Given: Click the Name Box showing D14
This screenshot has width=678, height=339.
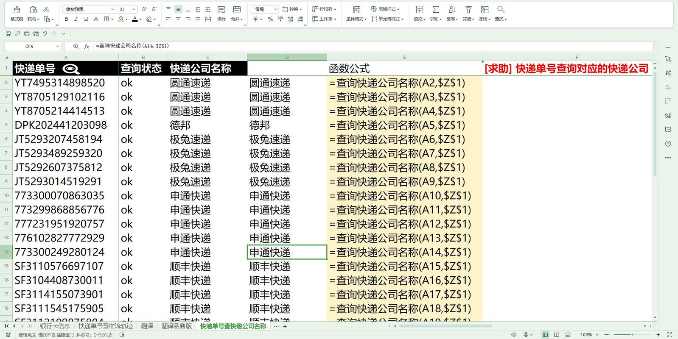Looking at the screenshot, I should [33, 46].
